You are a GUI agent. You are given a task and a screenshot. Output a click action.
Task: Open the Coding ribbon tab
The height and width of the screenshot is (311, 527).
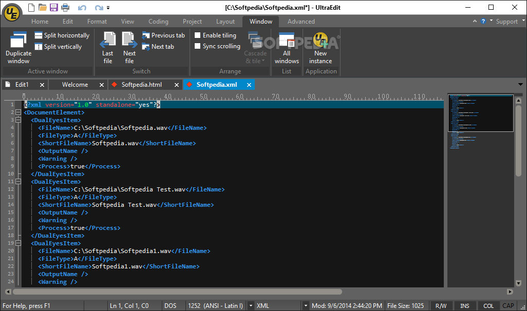point(158,22)
